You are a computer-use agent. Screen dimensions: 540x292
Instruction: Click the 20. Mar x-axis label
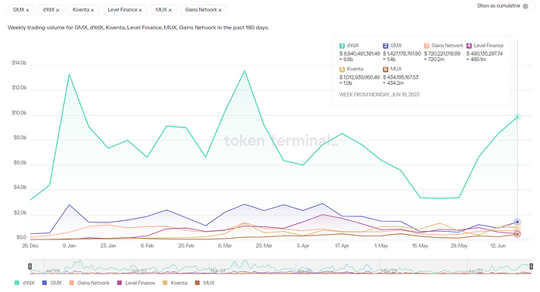tap(264, 246)
